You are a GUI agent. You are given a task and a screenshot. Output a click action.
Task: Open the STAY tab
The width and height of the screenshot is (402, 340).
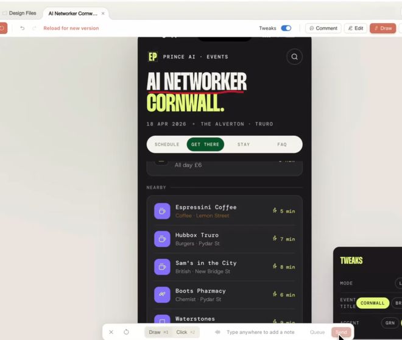click(x=244, y=144)
